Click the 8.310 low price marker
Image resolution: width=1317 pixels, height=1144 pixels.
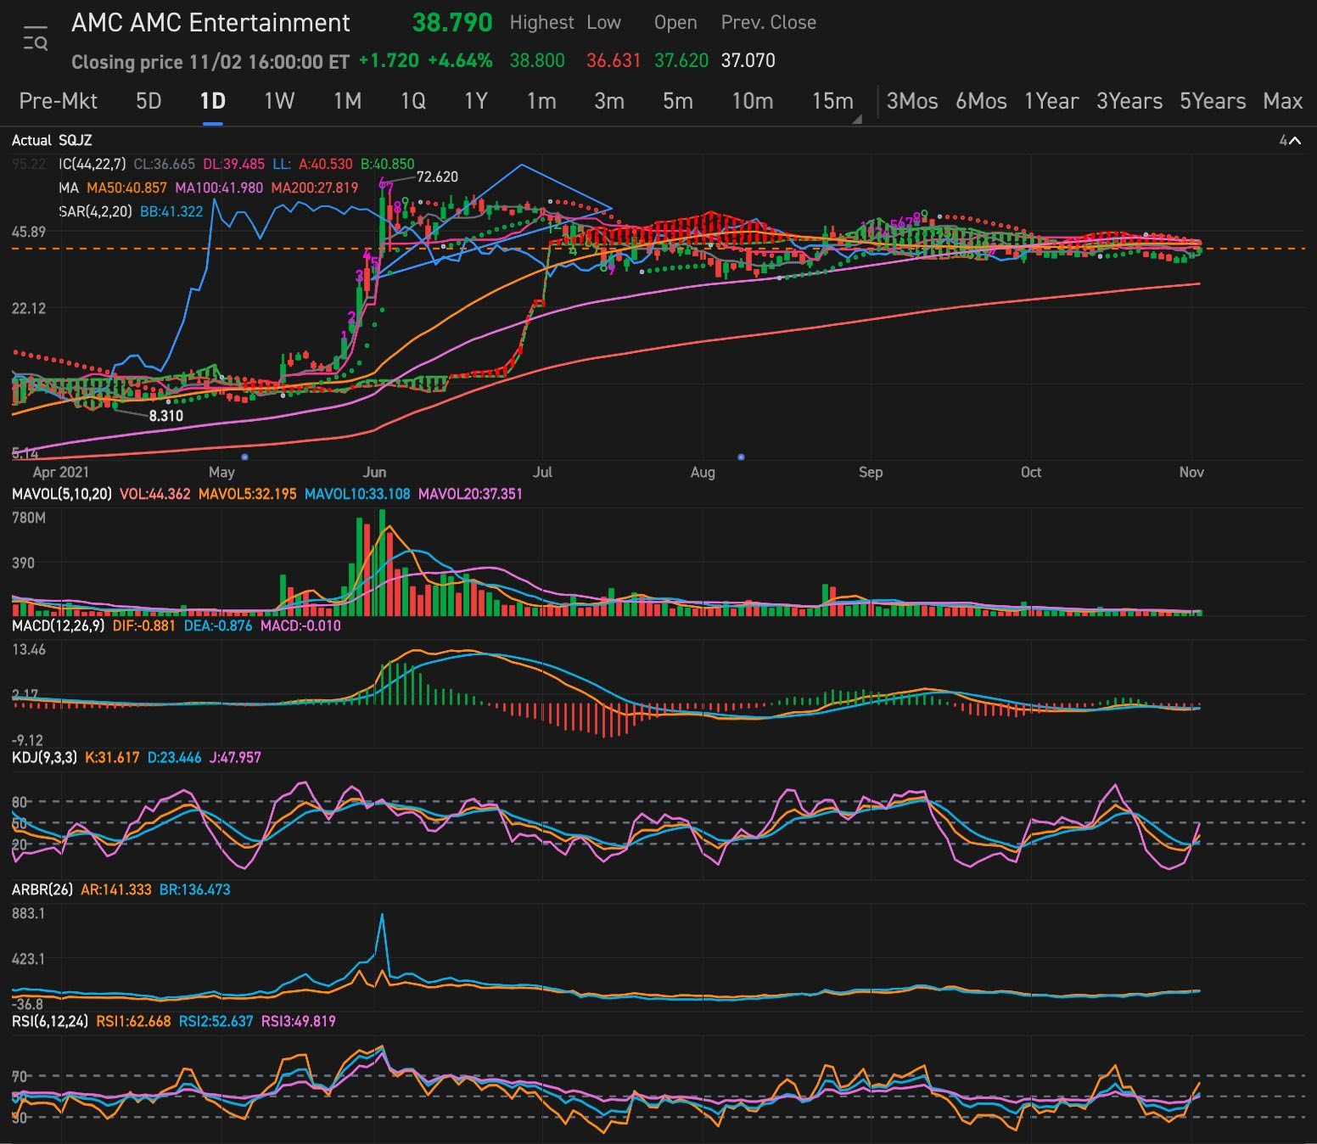166,416
